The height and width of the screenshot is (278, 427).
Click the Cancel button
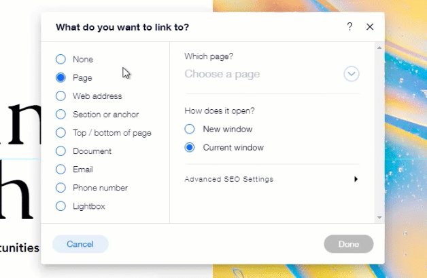click(80, 244)
